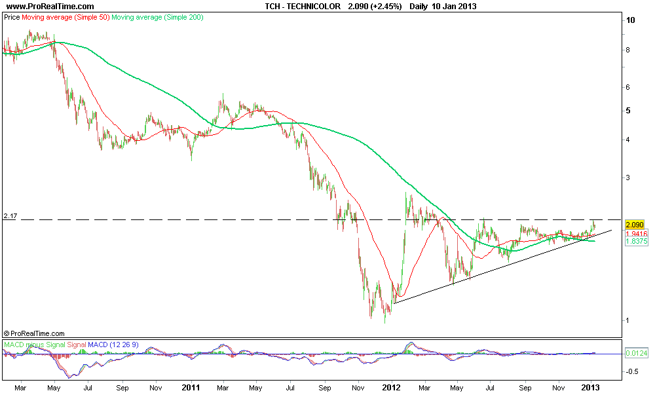This screenshot has width=655, height=393.
Task: Select the Moving average (Simple 200) legend
Action: pyautogui.click(x=157, y=17)
